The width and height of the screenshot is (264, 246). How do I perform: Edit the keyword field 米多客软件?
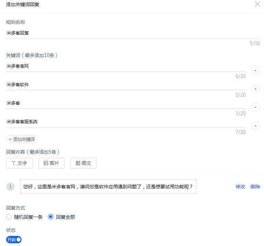click(126, 85)
